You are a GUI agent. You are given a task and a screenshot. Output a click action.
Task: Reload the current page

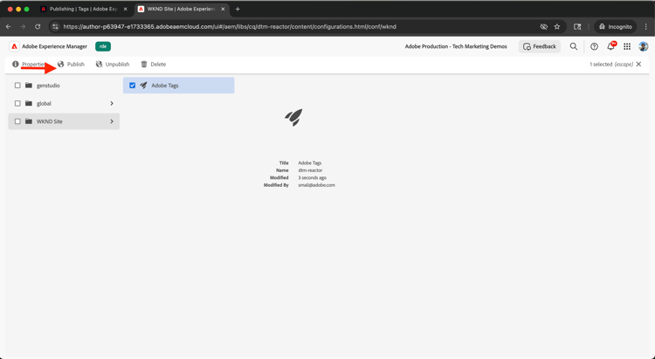tap(38, 26)
